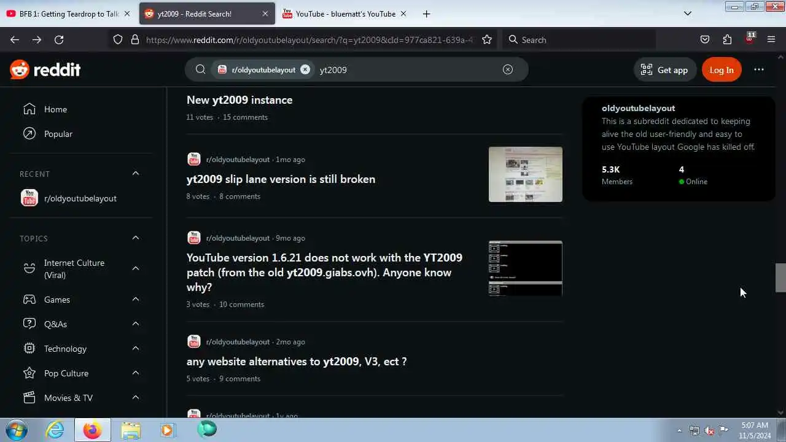Open a new browser tab

(x=426, y=14)
